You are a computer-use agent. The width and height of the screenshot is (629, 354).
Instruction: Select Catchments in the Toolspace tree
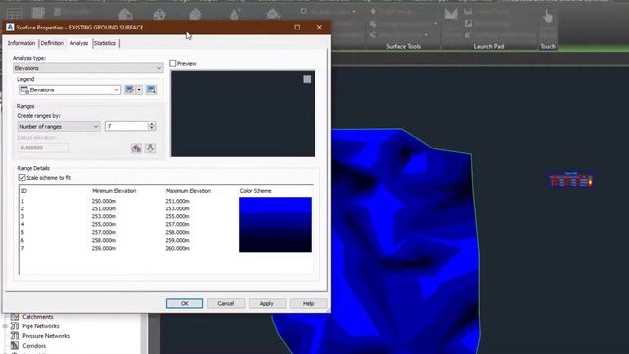37,317
